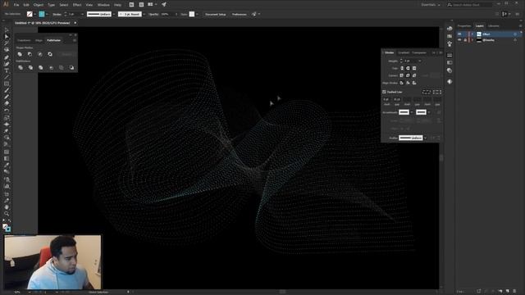The height and width of the screenshot is (295, 525).
Task: Open the Object menu
Action: (39, 5)
